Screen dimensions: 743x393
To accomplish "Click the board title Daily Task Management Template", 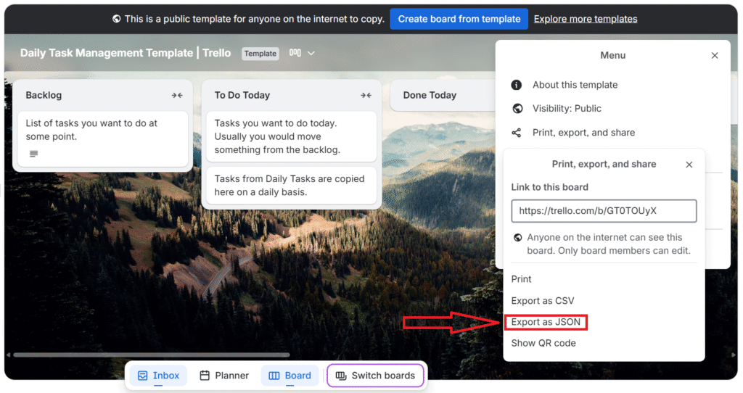I will coord(125,52).
